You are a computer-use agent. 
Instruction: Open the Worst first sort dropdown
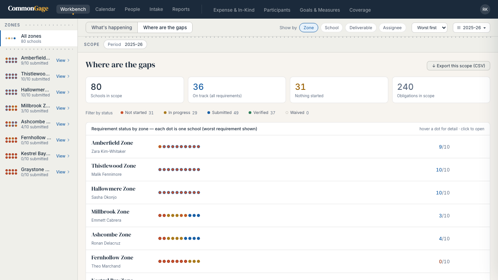pos(430,28)
